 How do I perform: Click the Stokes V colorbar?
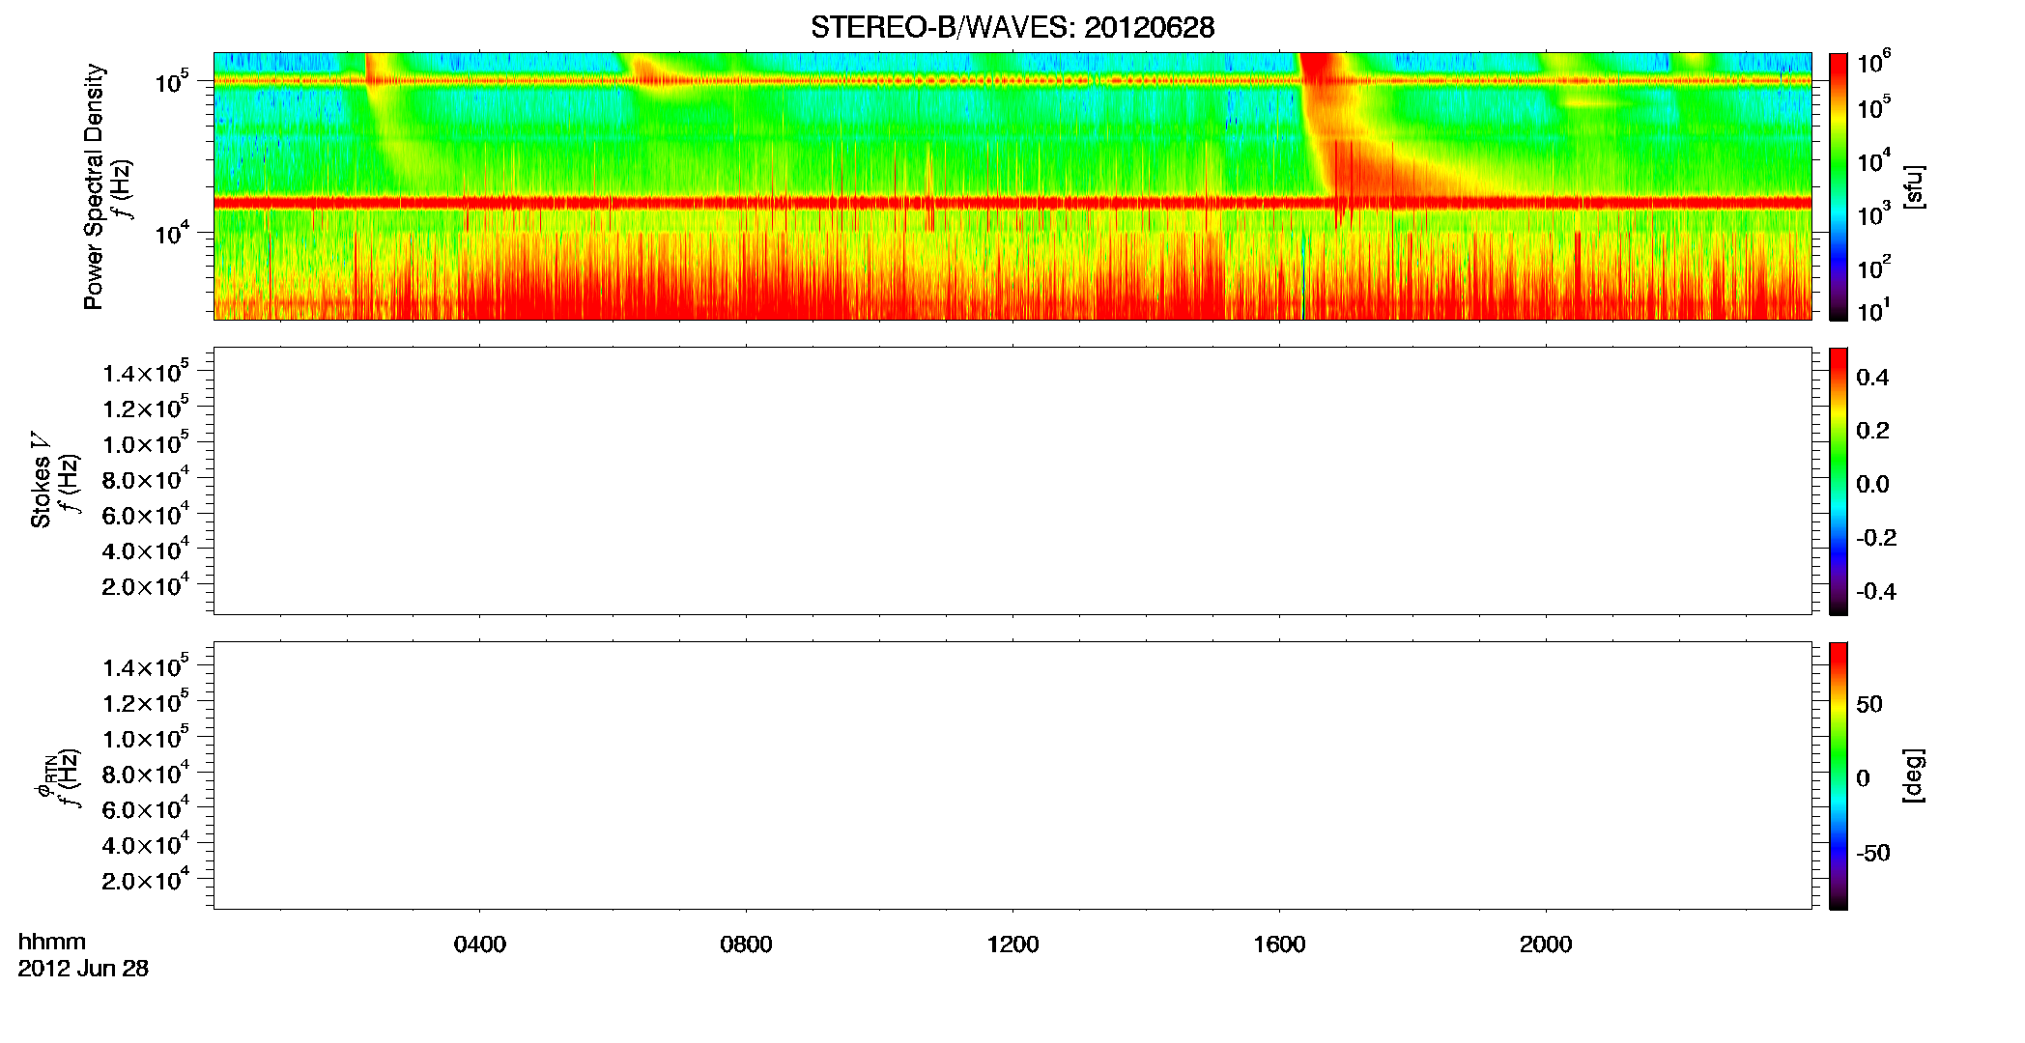(1839, 481)
